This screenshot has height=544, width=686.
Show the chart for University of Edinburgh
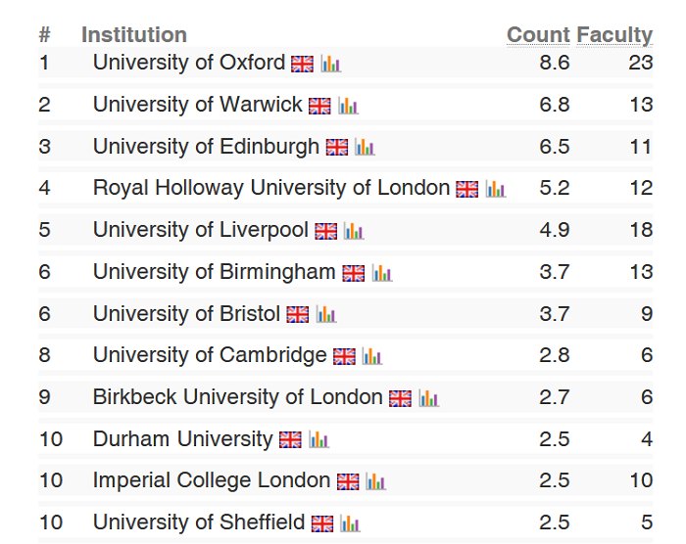[365, 148]
